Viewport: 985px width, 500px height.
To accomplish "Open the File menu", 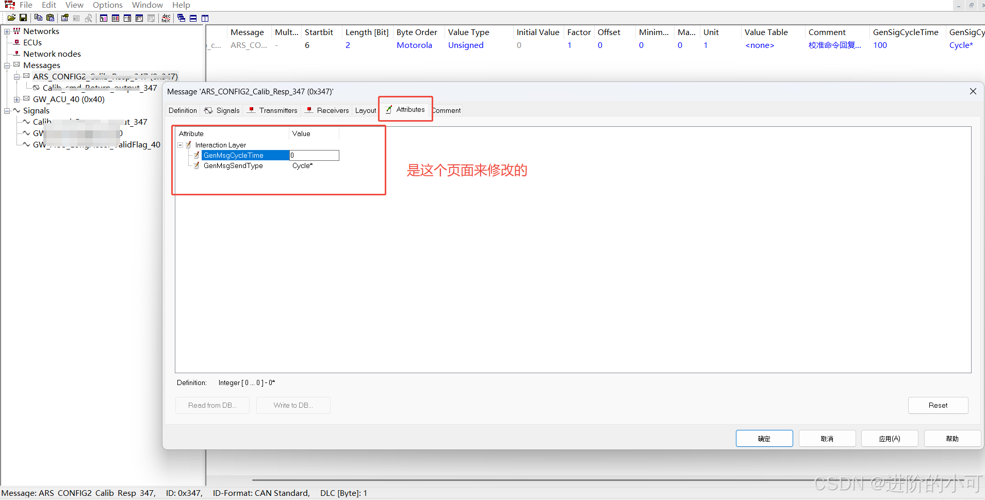I will pos(26,5).
